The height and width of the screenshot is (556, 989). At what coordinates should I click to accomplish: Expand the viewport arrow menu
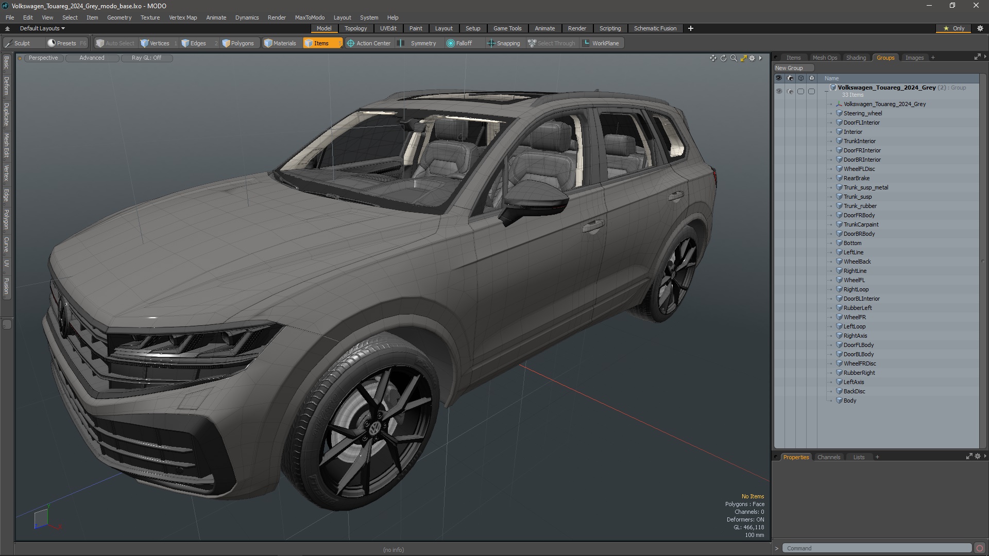(x=760, y=58)
